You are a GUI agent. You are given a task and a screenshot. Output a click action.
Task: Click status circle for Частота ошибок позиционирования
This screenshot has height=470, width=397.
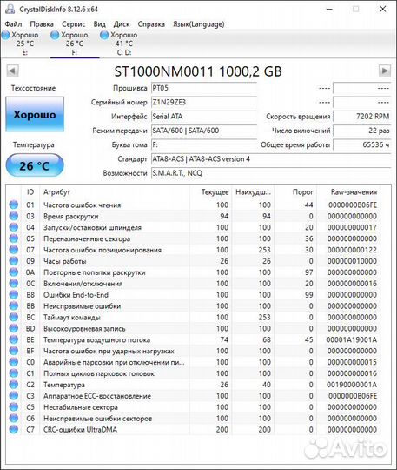(x=13, y=250)
